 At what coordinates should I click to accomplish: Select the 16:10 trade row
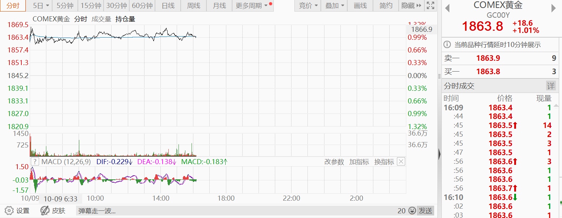point(498,197)
